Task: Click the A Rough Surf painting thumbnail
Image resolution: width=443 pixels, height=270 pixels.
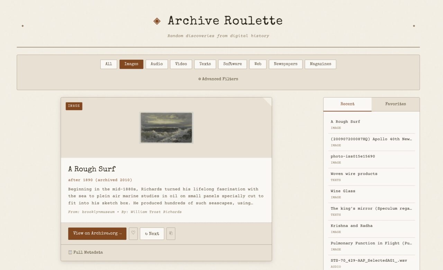Action: [166, 127]
